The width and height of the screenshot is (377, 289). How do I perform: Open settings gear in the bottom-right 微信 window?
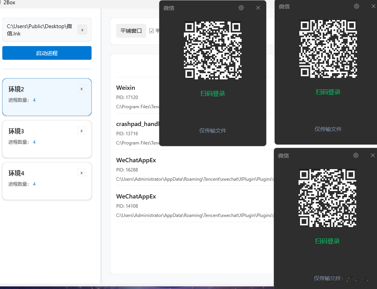(x=356, y=155)
